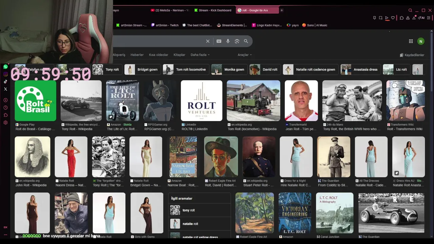Viewport: 434px width, 244px height.
Task: Open ROLT Ventures LinkedIn image
Action: (201, 101)
